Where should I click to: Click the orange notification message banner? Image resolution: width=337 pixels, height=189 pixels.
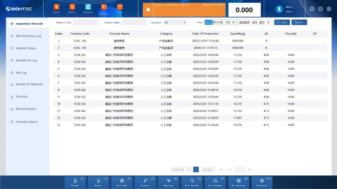pos(190,10)
